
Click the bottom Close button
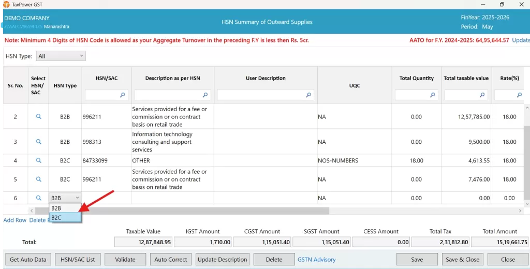pos(508,260)
